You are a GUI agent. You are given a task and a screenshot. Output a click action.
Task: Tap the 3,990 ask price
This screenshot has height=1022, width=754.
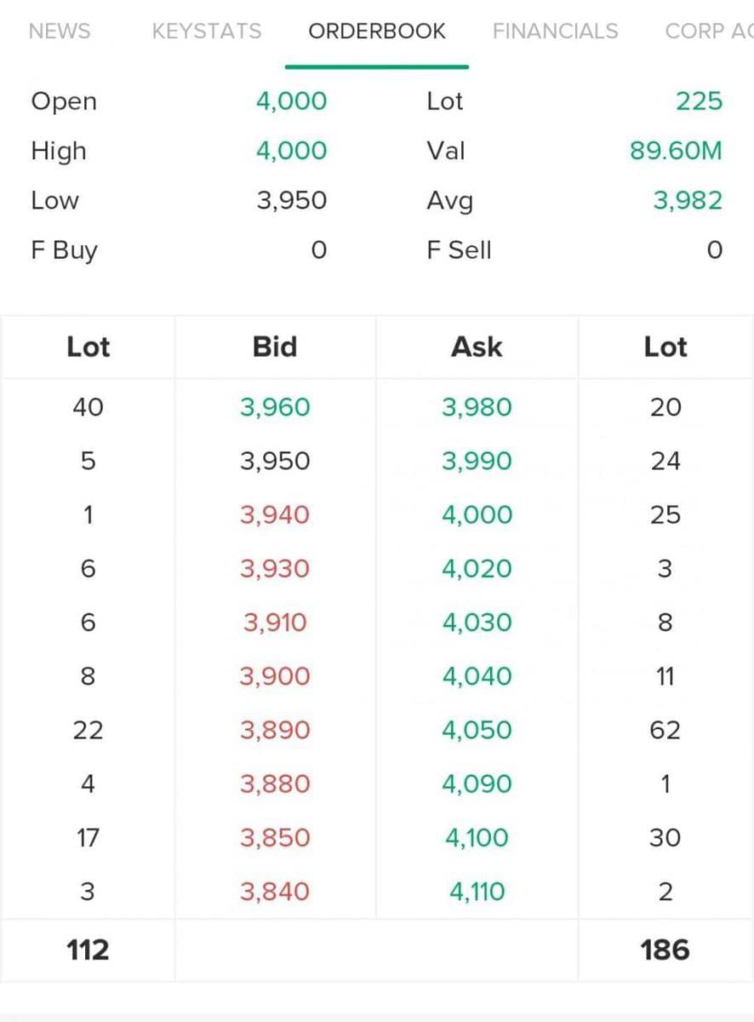[477, 461]
